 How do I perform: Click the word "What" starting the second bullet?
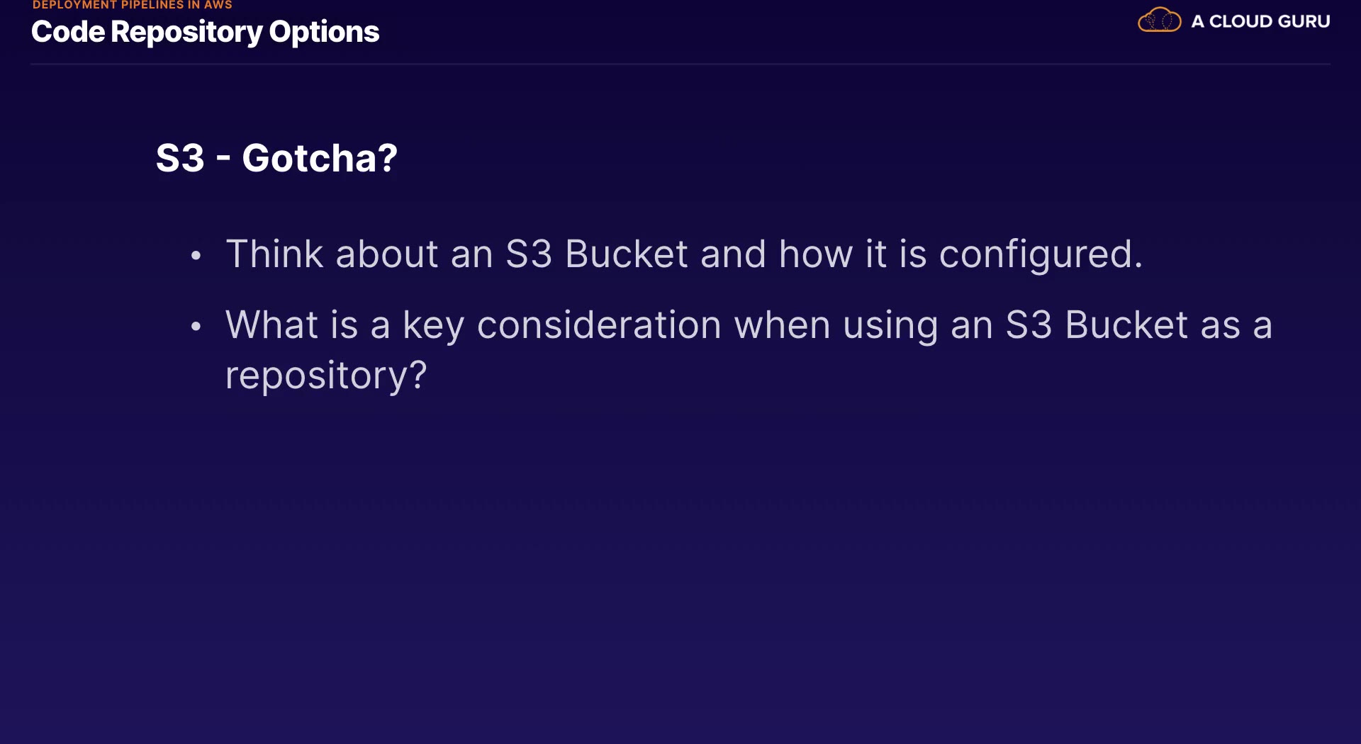(x=271, y=325)
